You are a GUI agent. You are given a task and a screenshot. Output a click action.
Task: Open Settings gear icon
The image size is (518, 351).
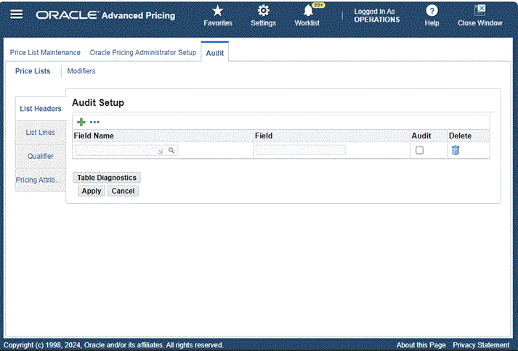pos(263,11)
